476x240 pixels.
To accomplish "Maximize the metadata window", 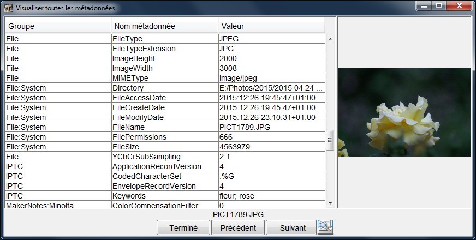I will pos(439,6).
